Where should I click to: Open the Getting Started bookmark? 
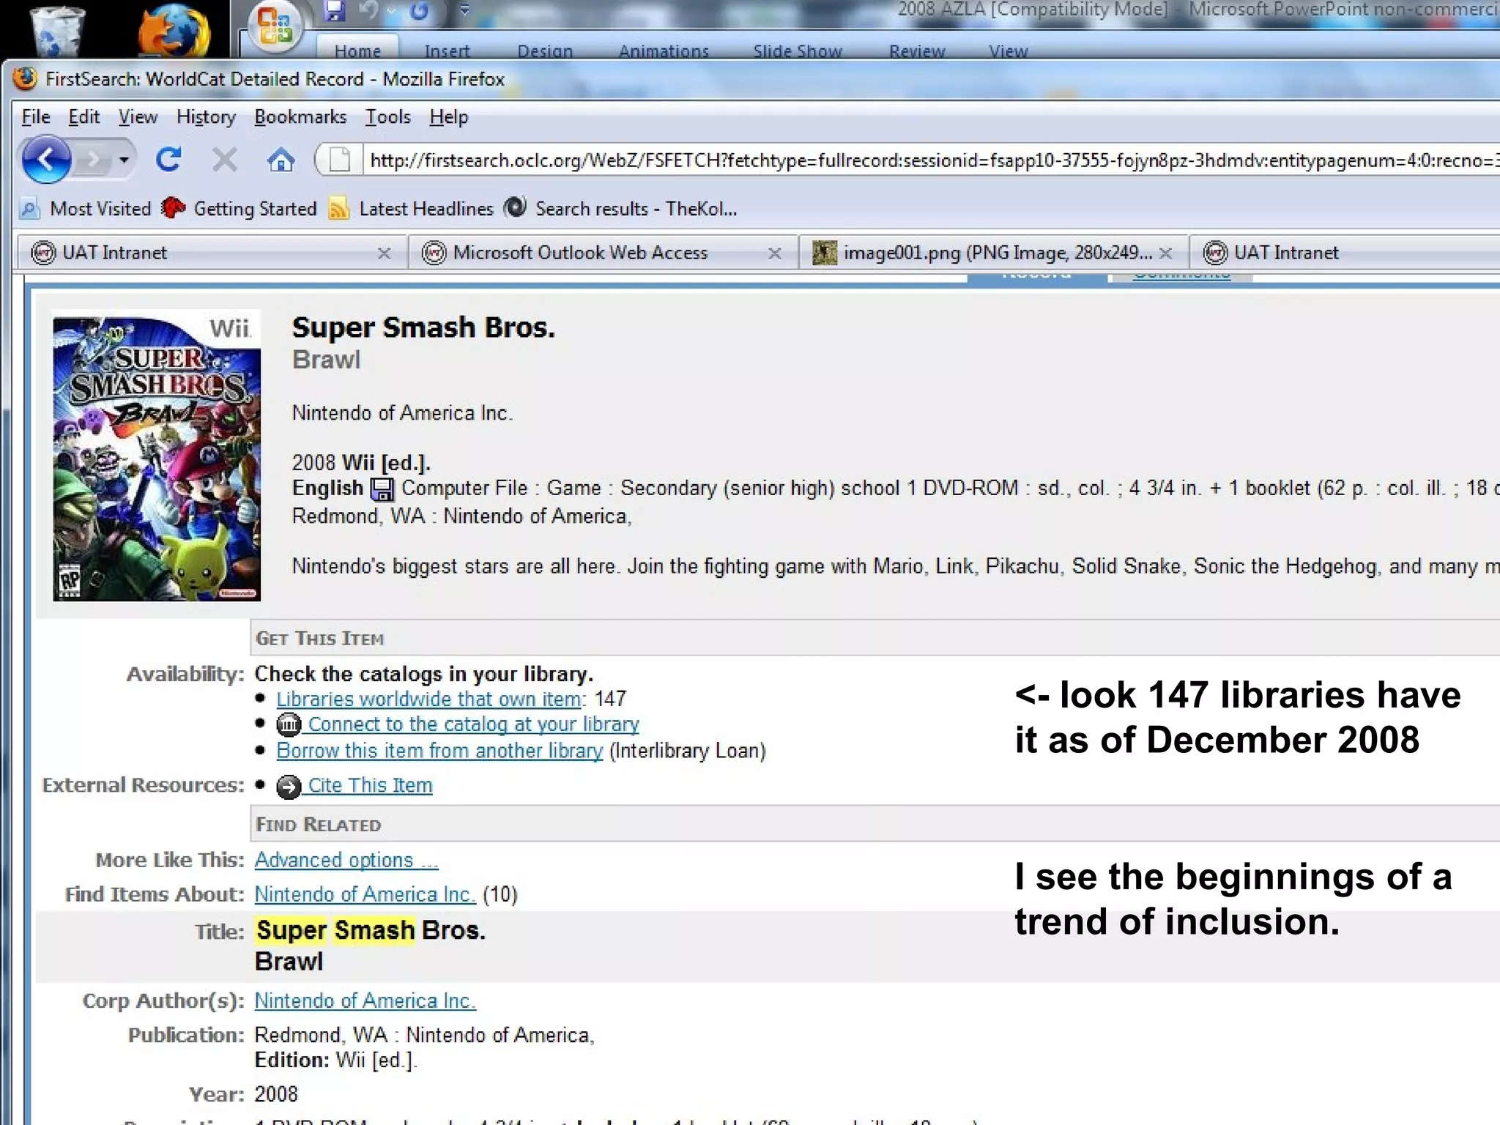pyautogui.click(x=239, y=209)
